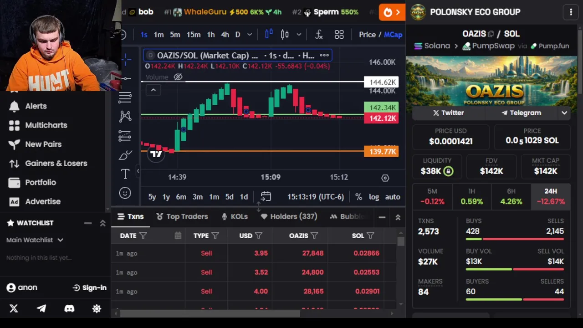Collapse the Watchlist panel chevron

click(x=103, y=223)
